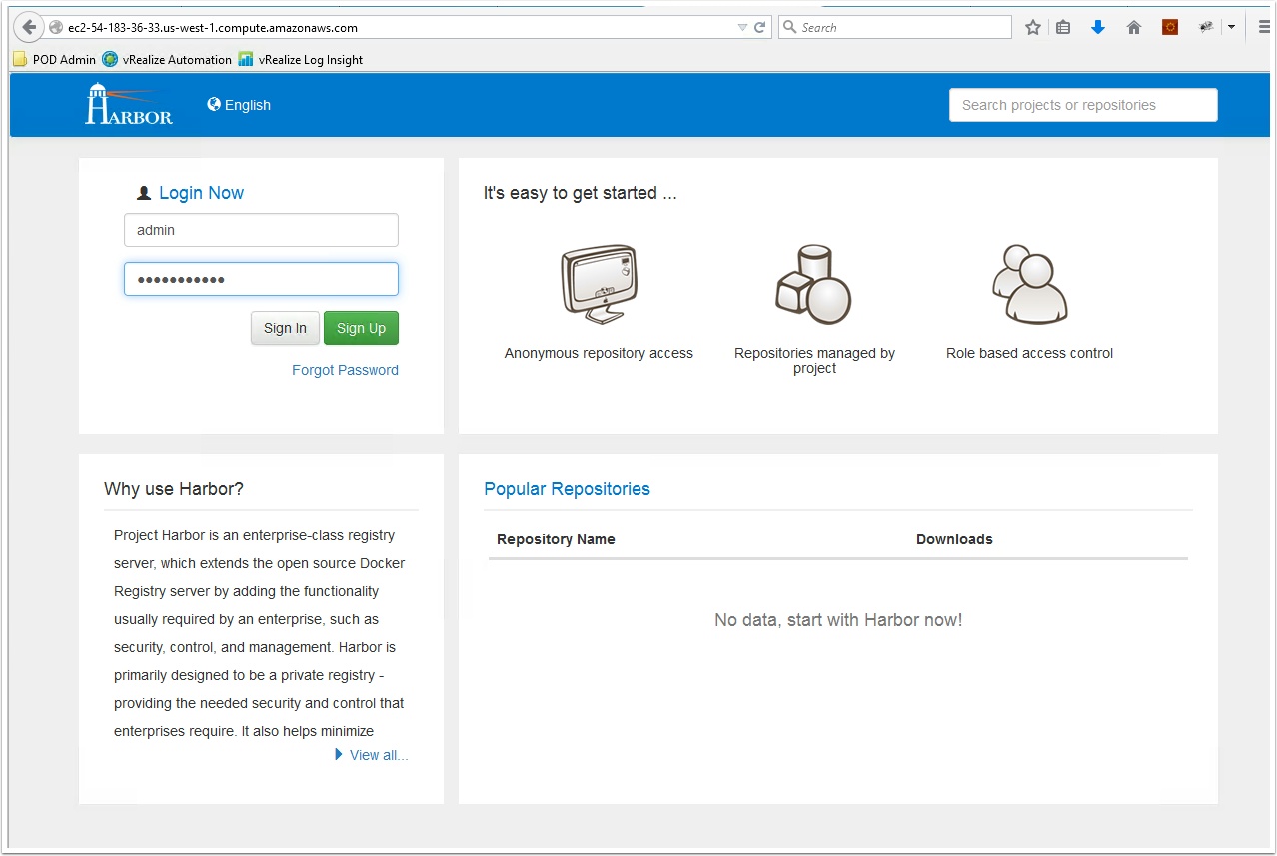Click the 'Why use Harbor?' heading
This screenshot has height=856, width=1277.
[174, 489]
